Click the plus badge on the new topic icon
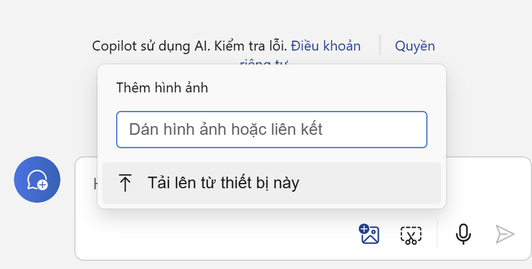The height and width of the screenshot is (269, 532). (43, 185)
